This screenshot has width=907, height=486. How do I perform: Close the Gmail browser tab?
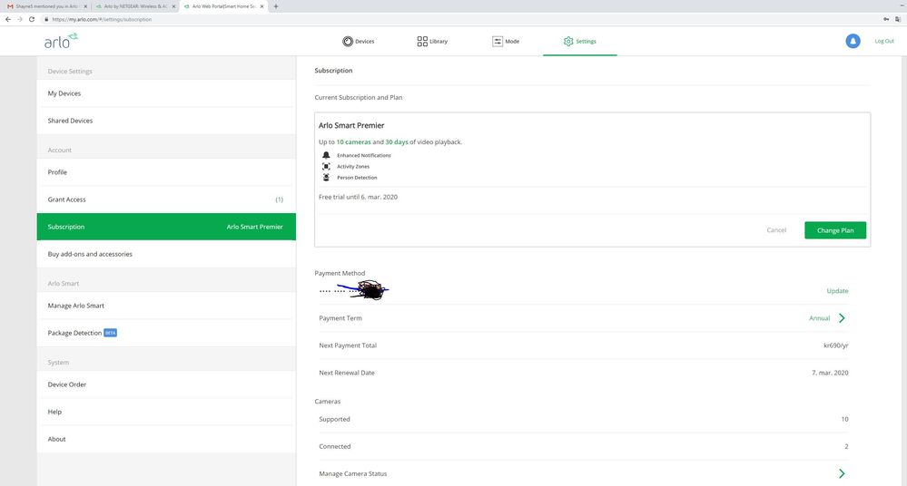coord(85,6)
